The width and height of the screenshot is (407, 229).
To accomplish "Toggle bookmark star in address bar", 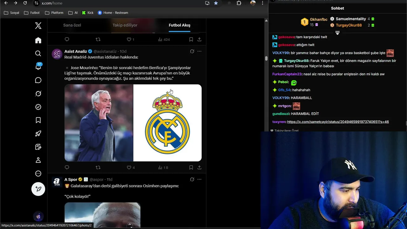I will coord(216,3).
